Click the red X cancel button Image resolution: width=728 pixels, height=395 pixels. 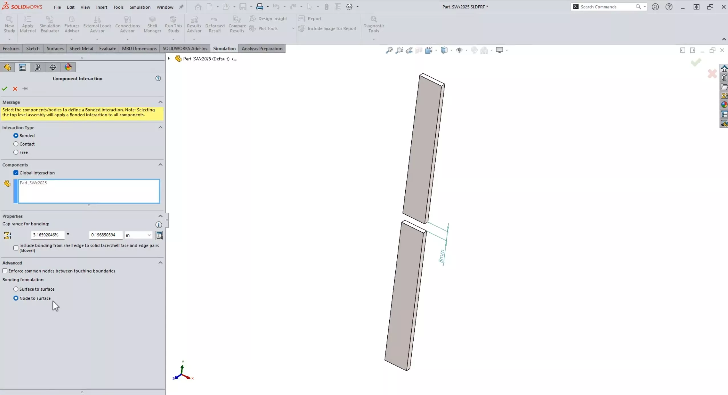tap(15, 88)
